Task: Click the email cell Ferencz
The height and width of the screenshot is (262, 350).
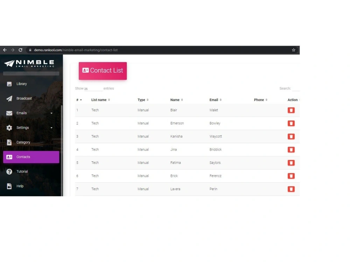Action: (x=215, y=176)
